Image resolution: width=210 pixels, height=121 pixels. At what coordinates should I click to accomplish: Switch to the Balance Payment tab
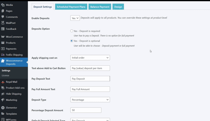click(100, 7)
